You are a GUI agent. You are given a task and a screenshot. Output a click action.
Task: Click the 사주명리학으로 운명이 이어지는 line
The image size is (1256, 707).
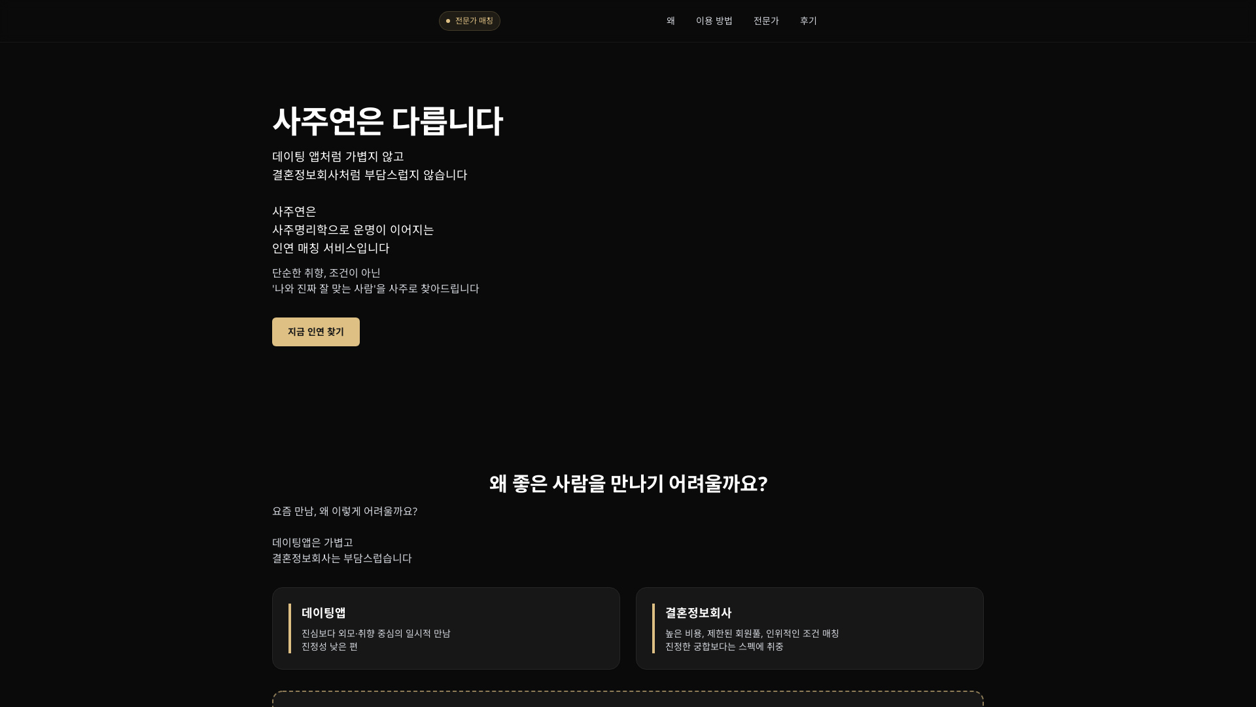(x=353, y=230)
